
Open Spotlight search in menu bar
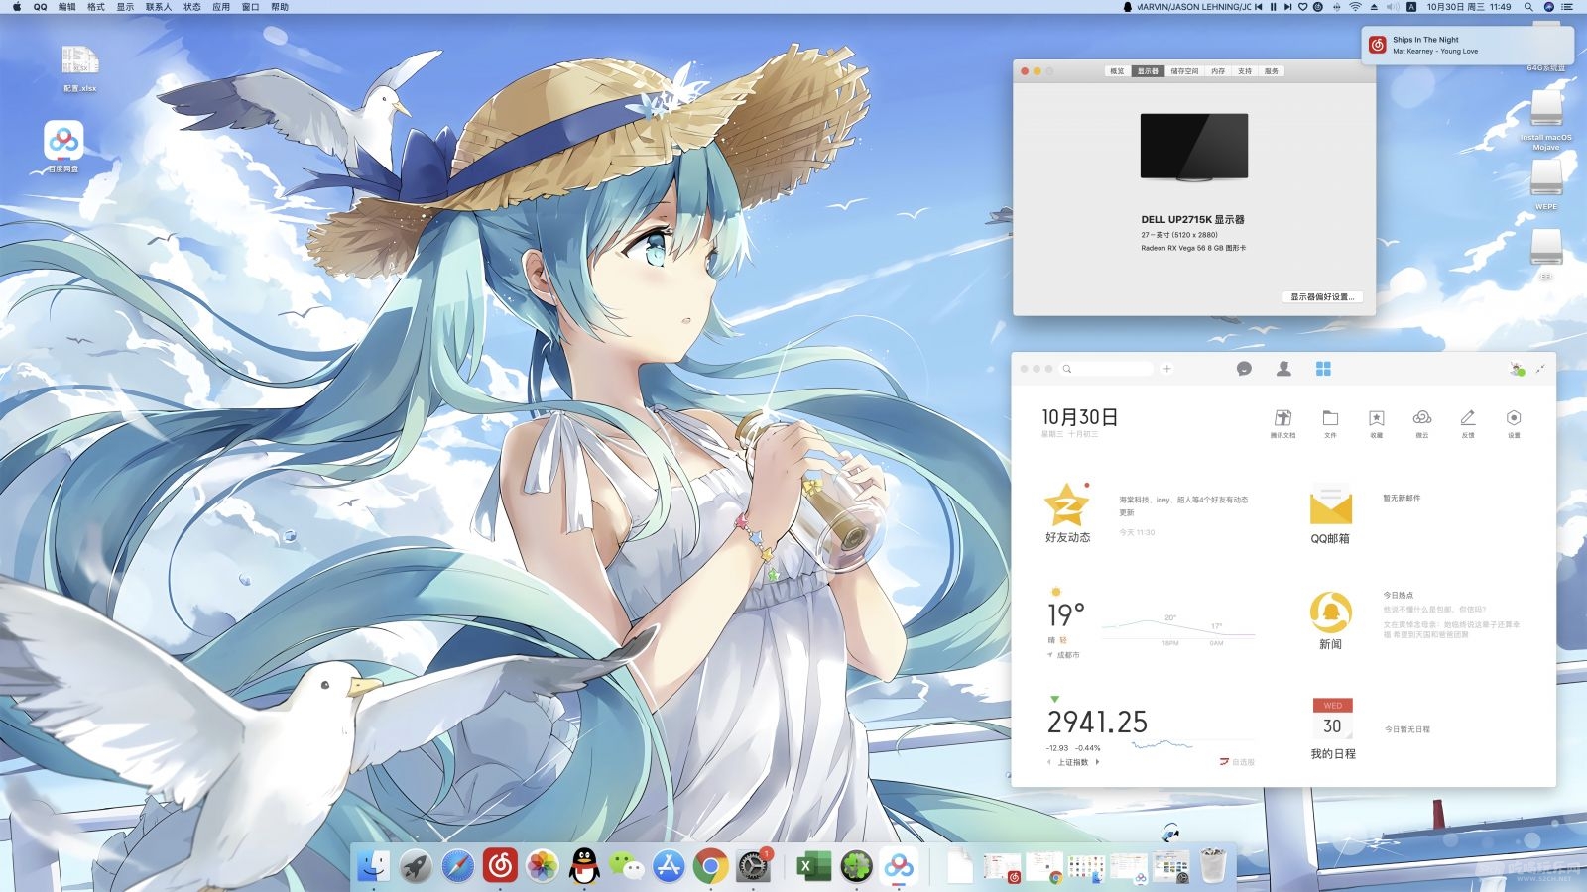[1528, 7]
